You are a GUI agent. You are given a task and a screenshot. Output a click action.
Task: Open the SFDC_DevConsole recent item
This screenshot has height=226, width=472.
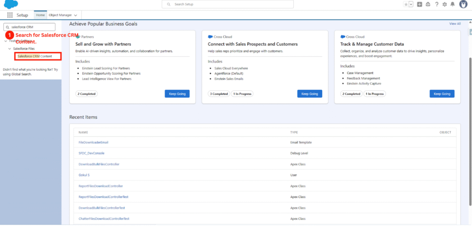[92, 153]
